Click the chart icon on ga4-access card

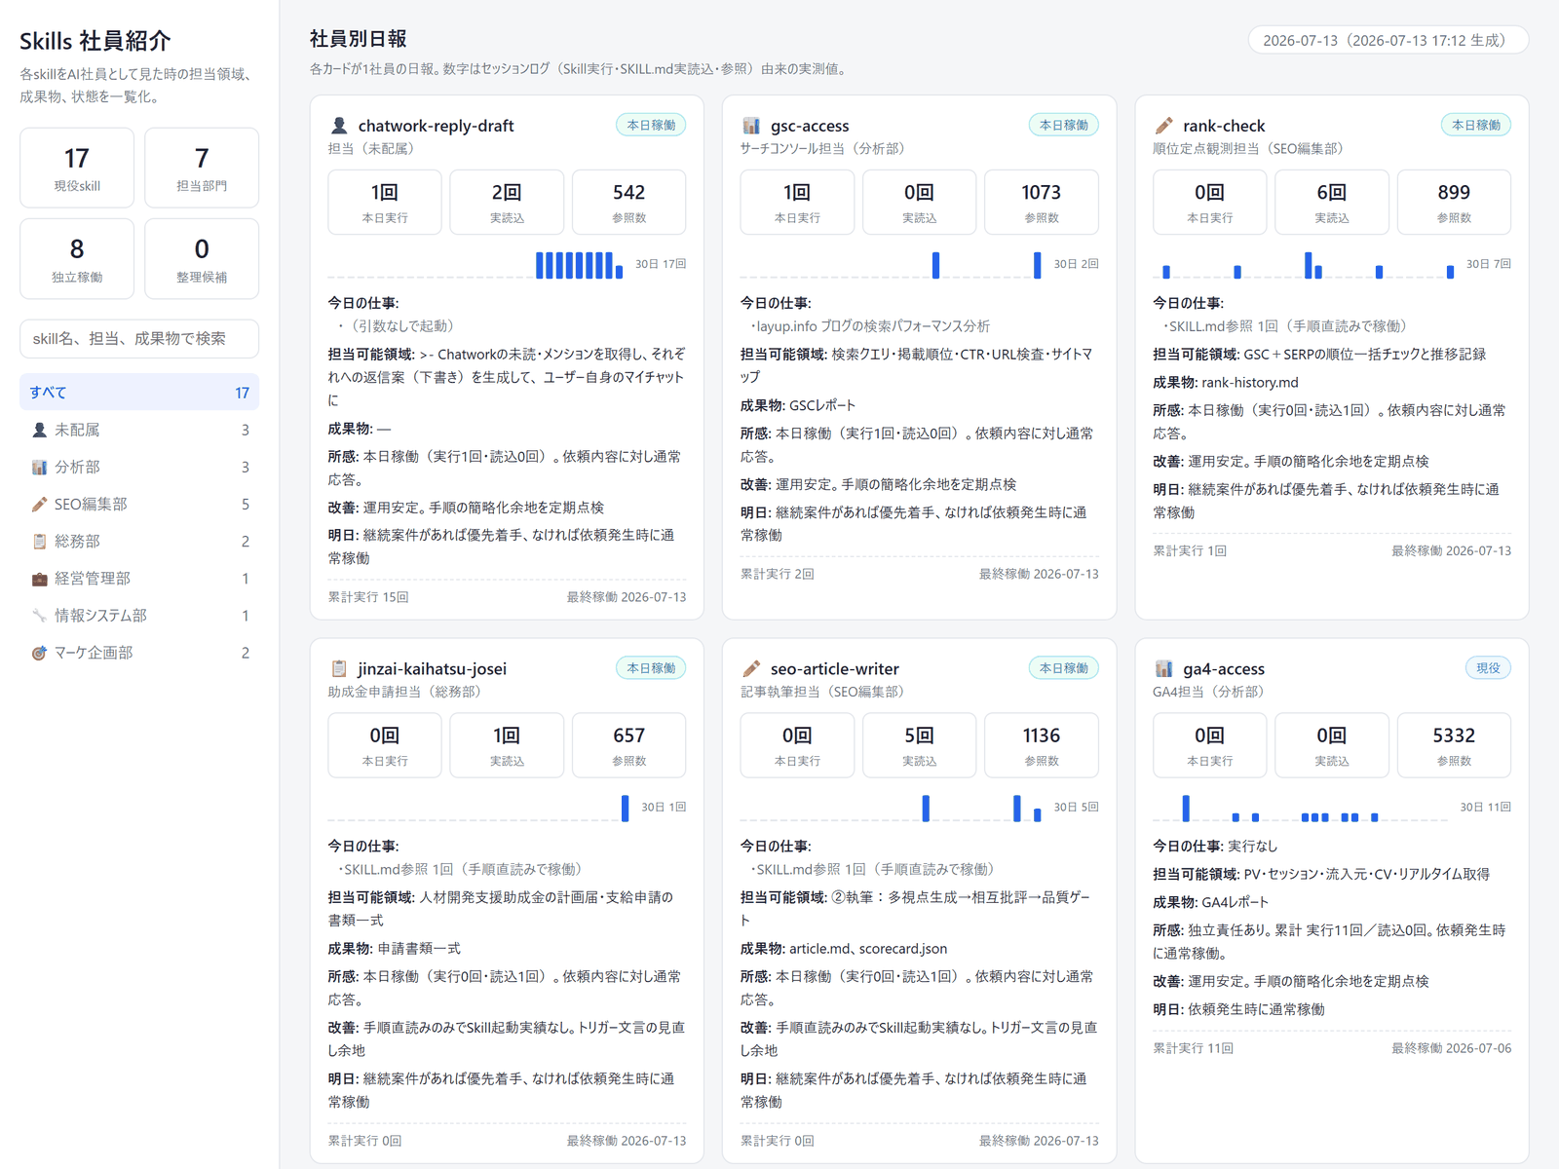click(x=1163, y=668)
